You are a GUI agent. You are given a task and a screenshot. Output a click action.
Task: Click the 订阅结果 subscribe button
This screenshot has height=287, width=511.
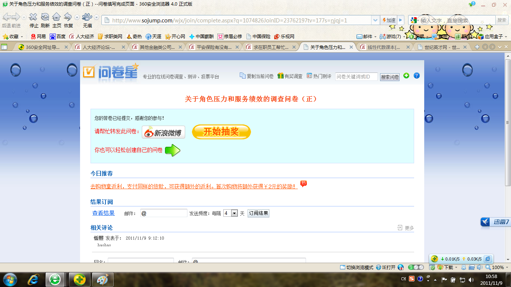tap(258, 213)
